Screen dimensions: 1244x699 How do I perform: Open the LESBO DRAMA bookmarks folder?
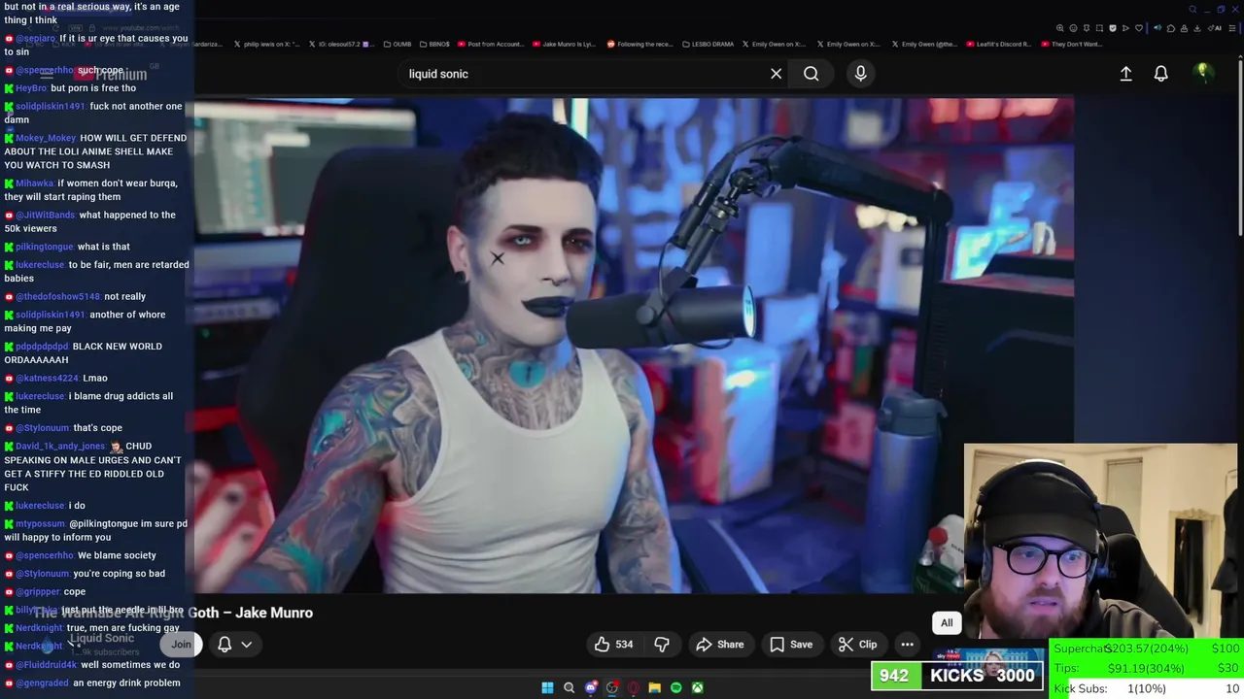pyautogui.click(x=708, y=44)
